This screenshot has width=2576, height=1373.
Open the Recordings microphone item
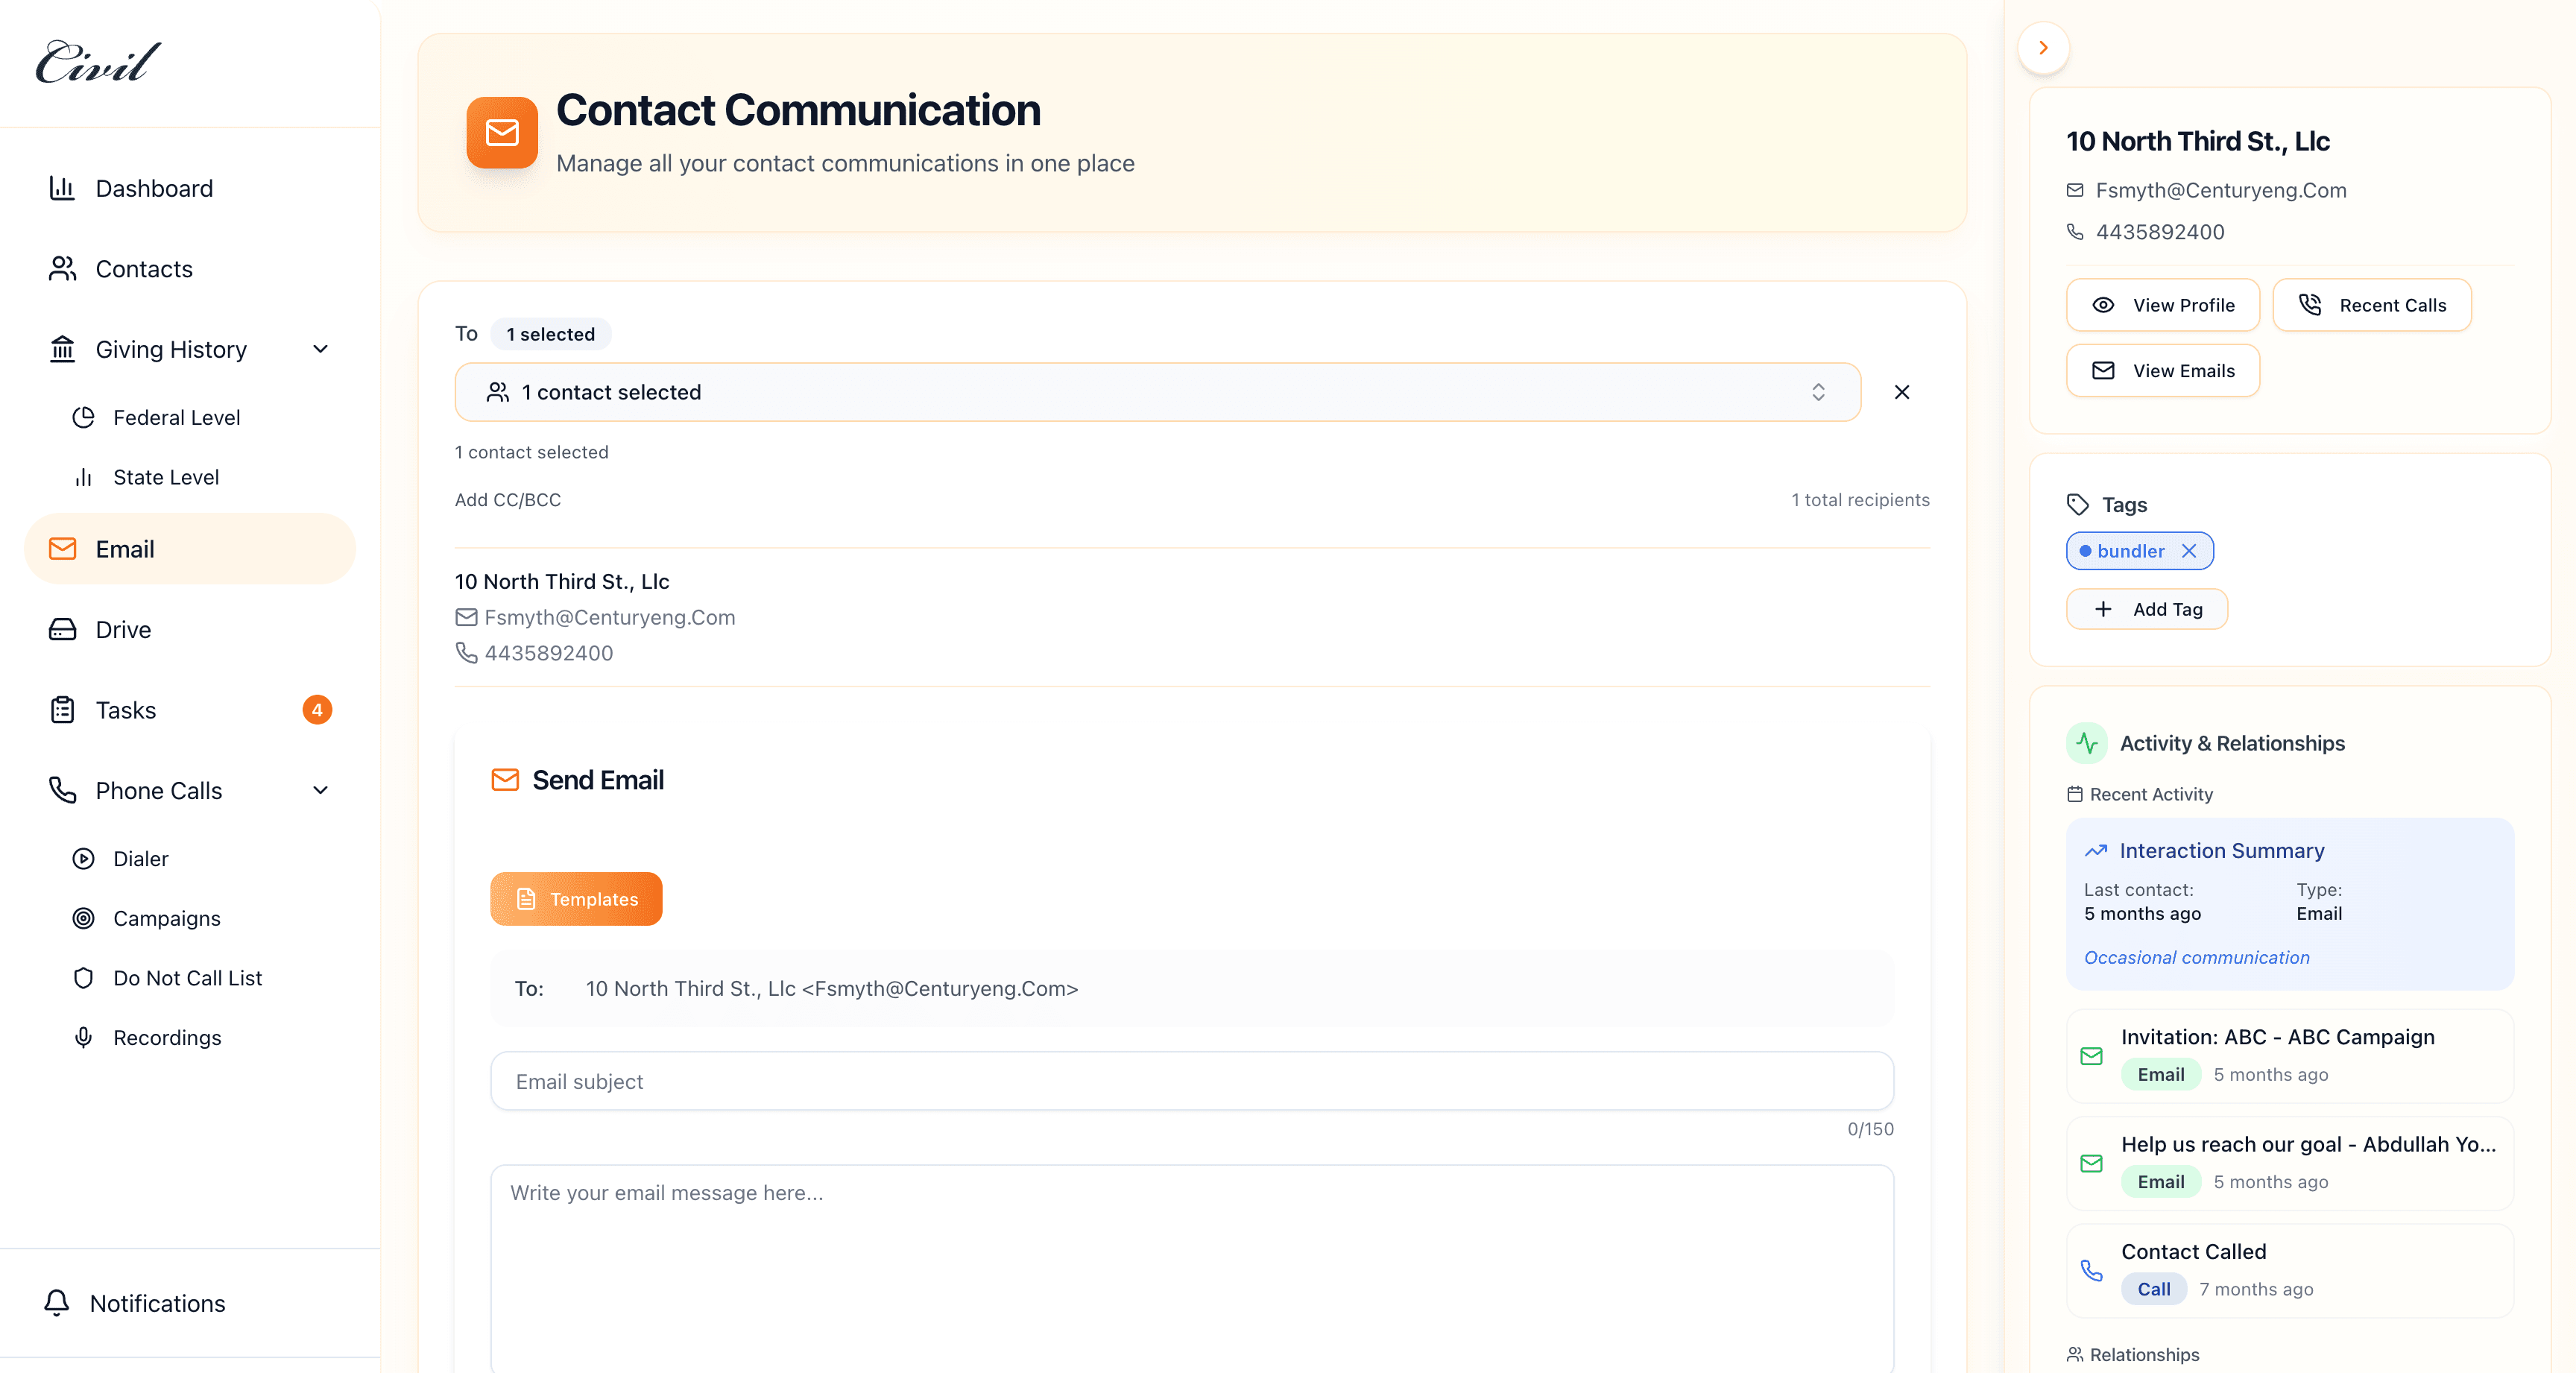click(166, 1037)
